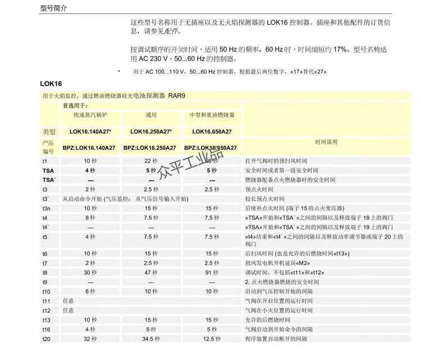Click the 时间说明 column header
This screenshot has height=354, width=421.
pyautogui.click(x=326, y=142)
